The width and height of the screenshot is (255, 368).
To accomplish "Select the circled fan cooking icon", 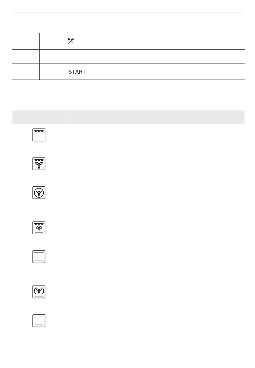I will 39,193.
